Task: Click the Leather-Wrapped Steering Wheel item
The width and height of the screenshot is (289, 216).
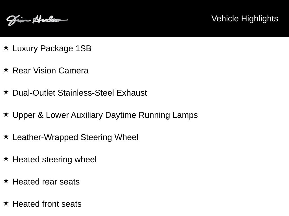Action: pos(75,137)
